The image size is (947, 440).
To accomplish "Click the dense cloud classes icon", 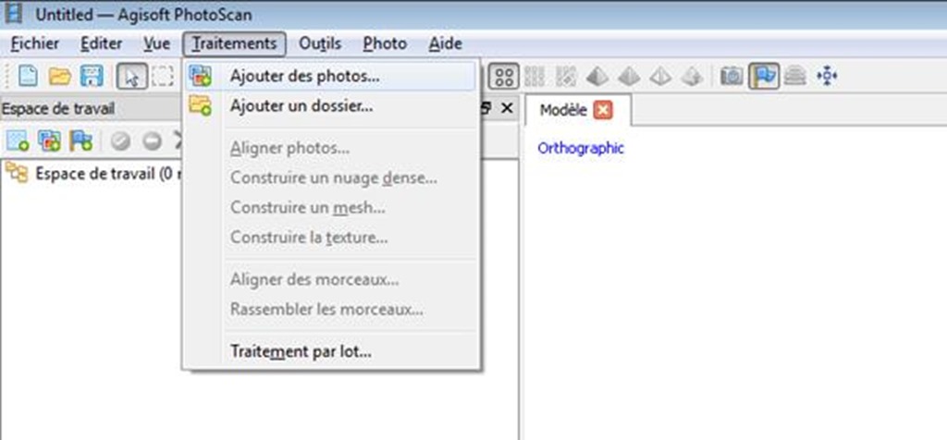I will pos(566,76).
